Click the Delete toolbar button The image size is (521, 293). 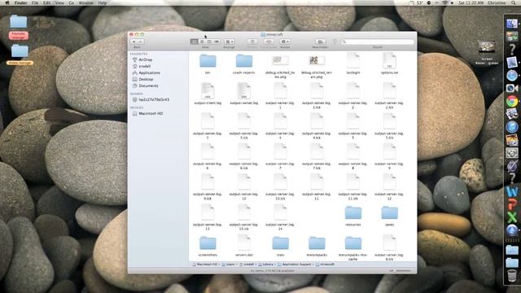pos(252,42)
